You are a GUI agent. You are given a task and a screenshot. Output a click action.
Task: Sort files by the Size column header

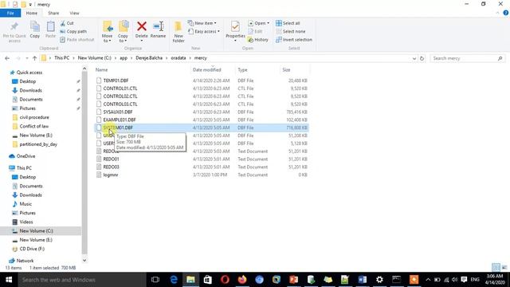[x=286, y=70]
